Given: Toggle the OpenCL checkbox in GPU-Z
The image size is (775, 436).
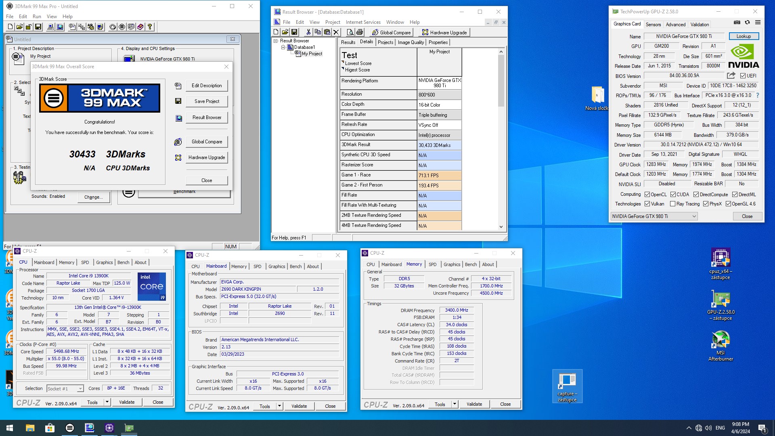Looking at the screenshot, I should tap(647, 195).
